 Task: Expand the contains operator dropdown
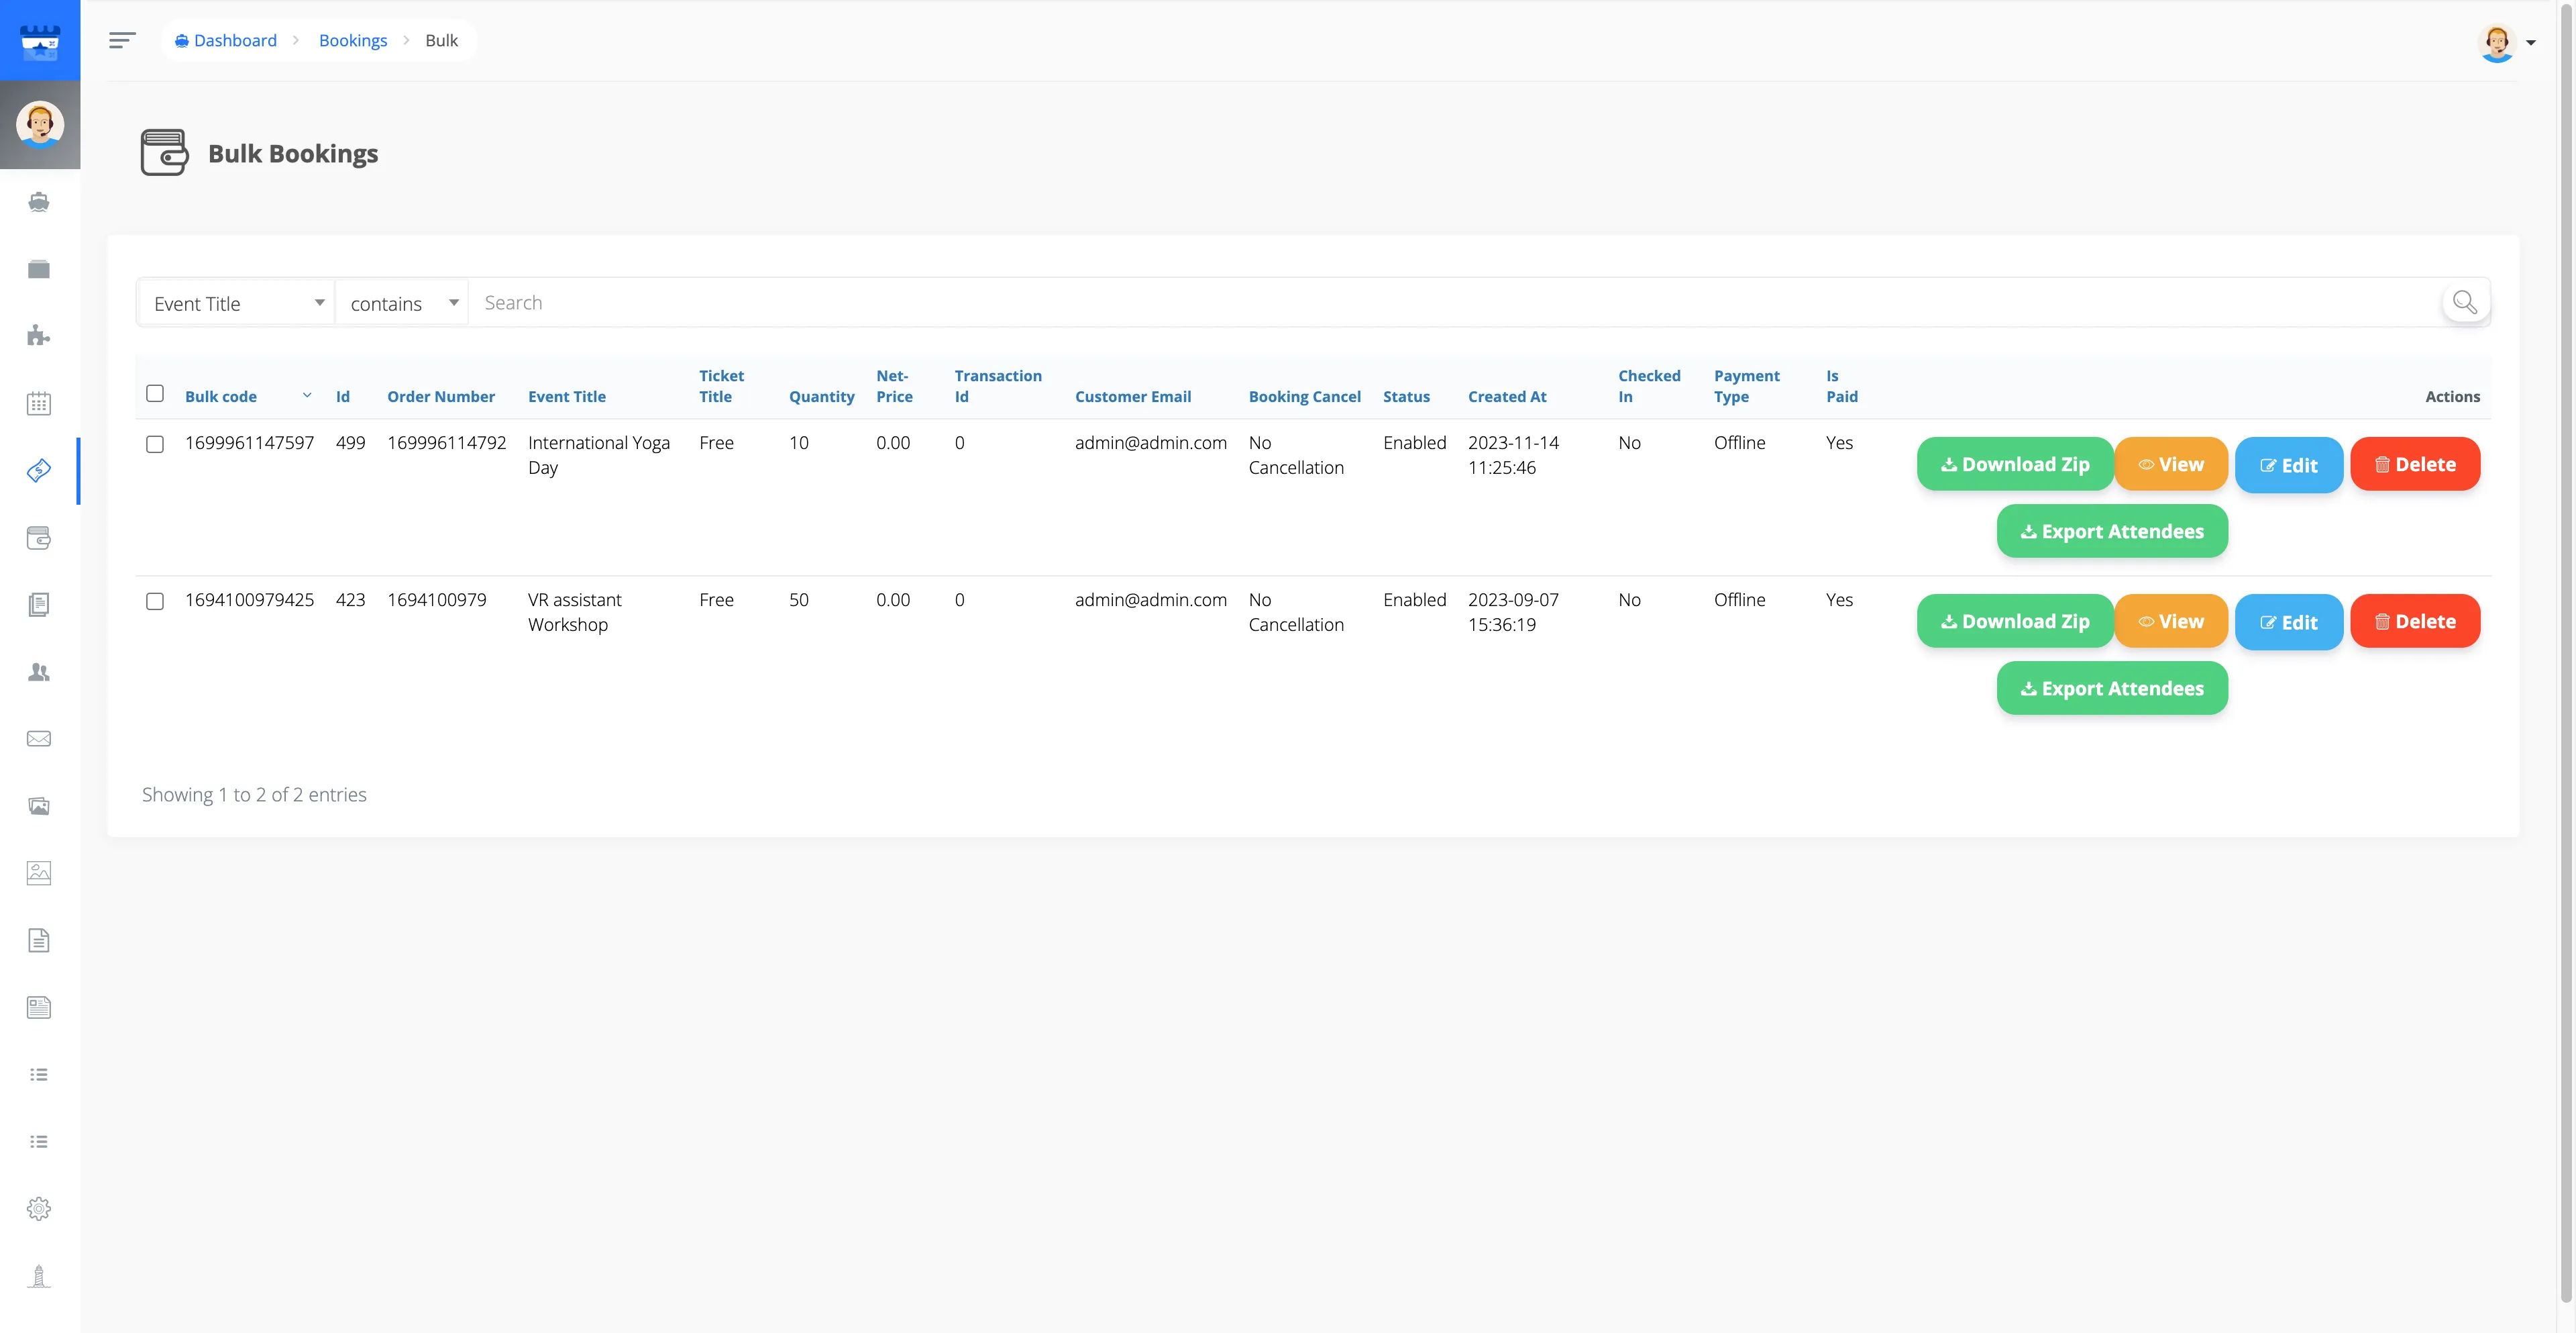[402, 303]
